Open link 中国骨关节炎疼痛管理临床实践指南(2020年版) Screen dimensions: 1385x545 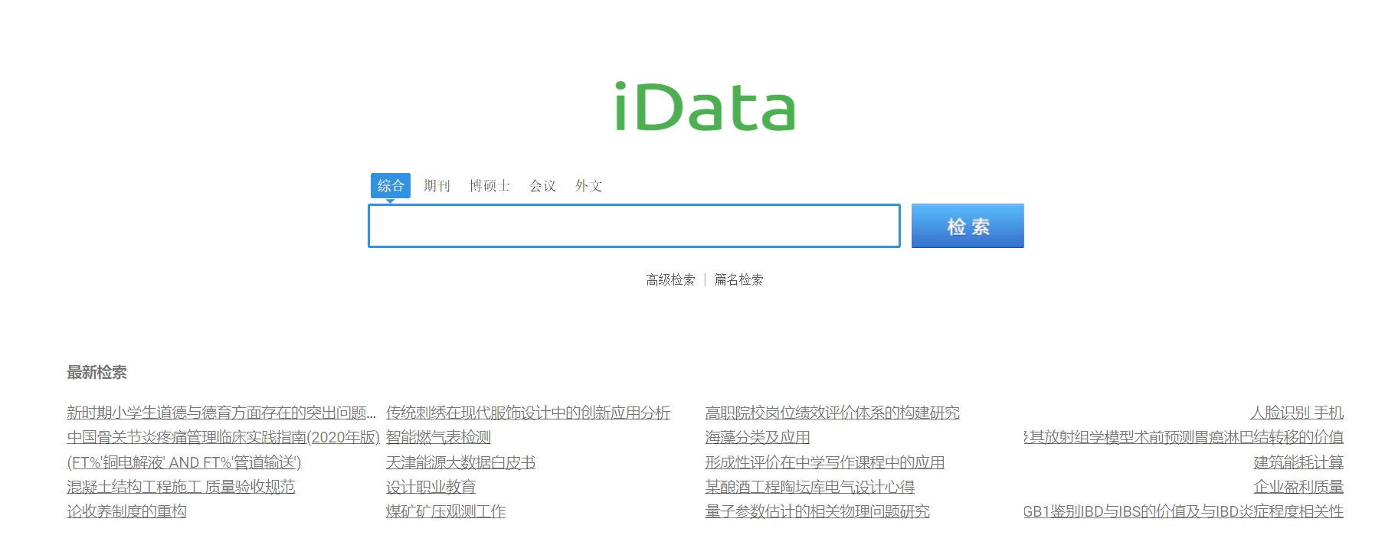(223, 438)
